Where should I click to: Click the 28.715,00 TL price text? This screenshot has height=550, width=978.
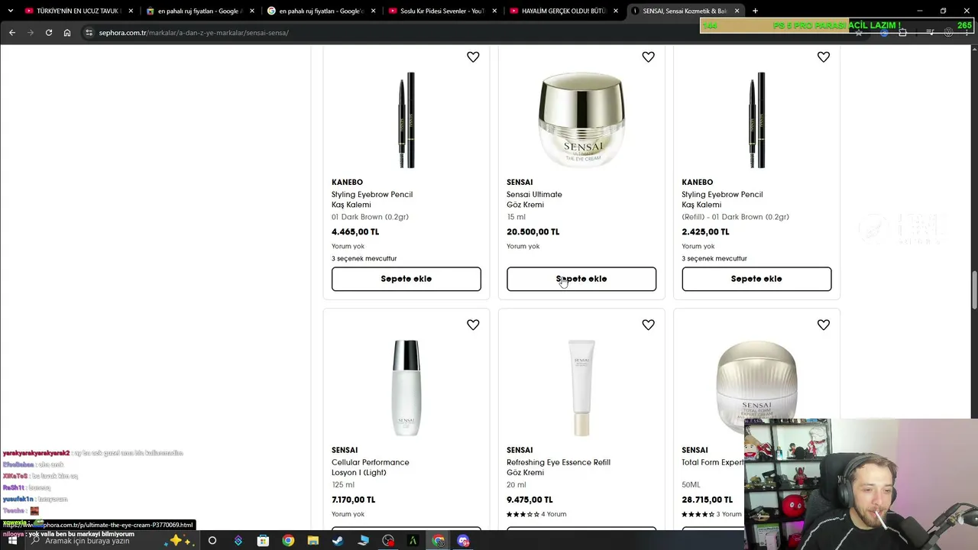point(707,500)
